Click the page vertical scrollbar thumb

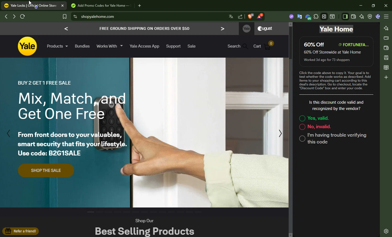(x=290, y=43)
